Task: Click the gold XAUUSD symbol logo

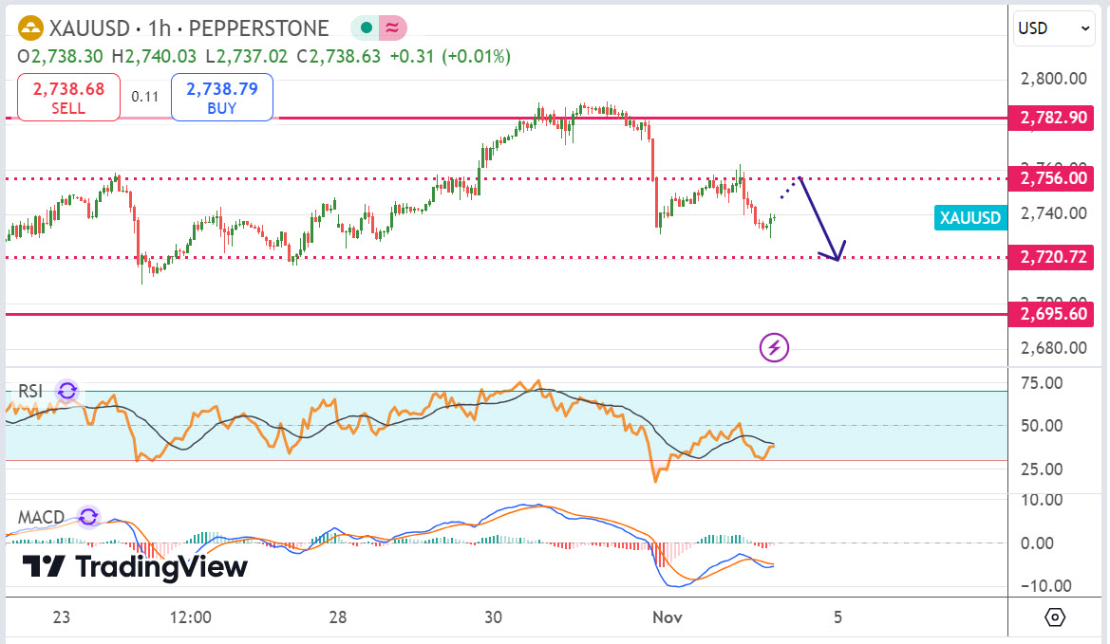Action: click(31, 28)
